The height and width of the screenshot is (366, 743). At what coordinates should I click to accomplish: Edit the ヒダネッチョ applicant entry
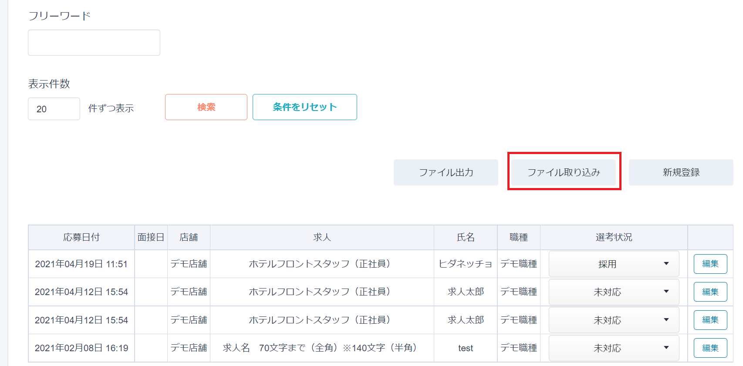(x=710, y=264)
